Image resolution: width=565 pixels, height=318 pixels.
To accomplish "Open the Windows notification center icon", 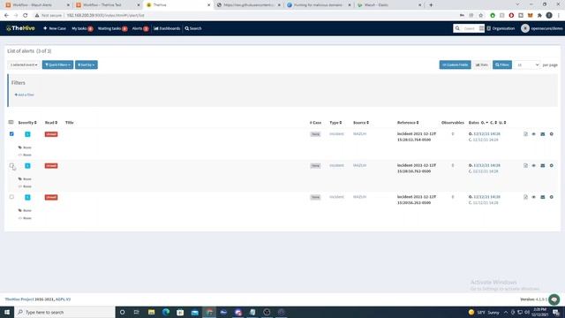I will click(x=556, y=312).
